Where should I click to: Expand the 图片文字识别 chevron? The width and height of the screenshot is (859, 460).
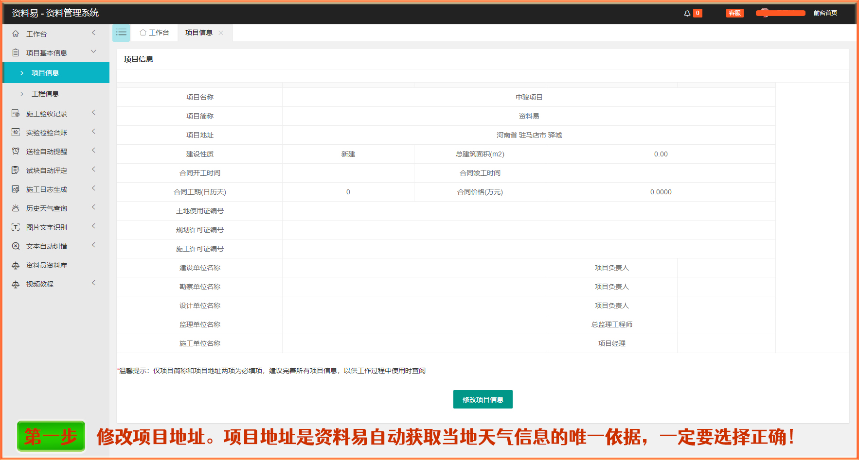click(93, 226)
